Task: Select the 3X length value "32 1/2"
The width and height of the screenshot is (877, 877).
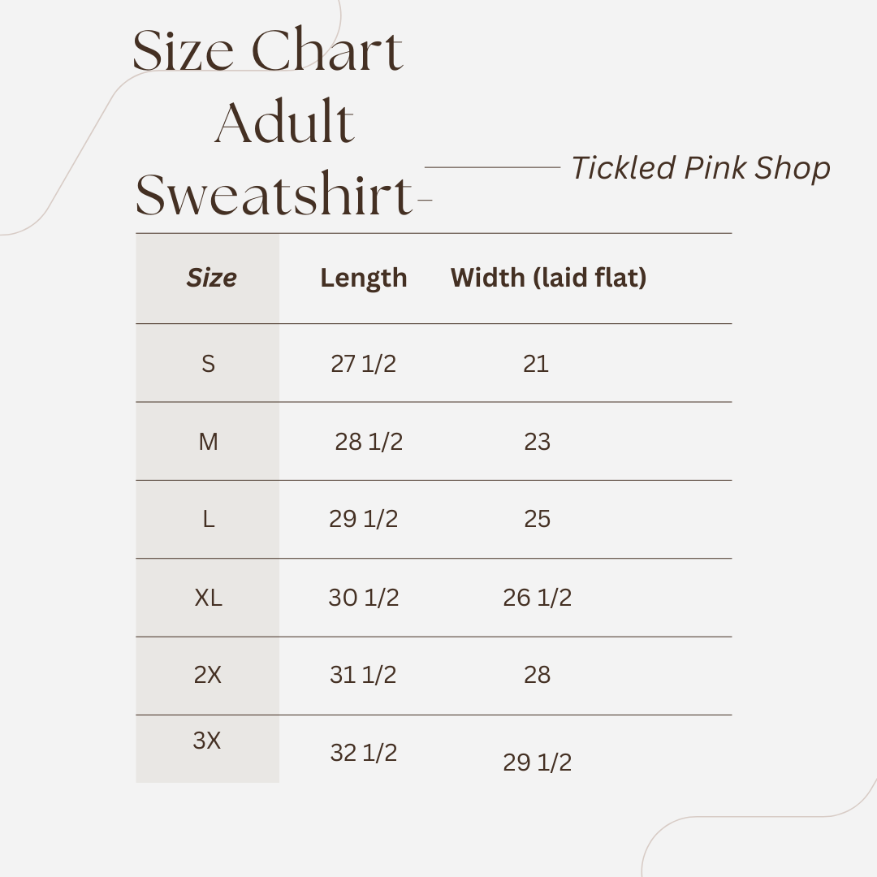Action: (x=364, y=753)
